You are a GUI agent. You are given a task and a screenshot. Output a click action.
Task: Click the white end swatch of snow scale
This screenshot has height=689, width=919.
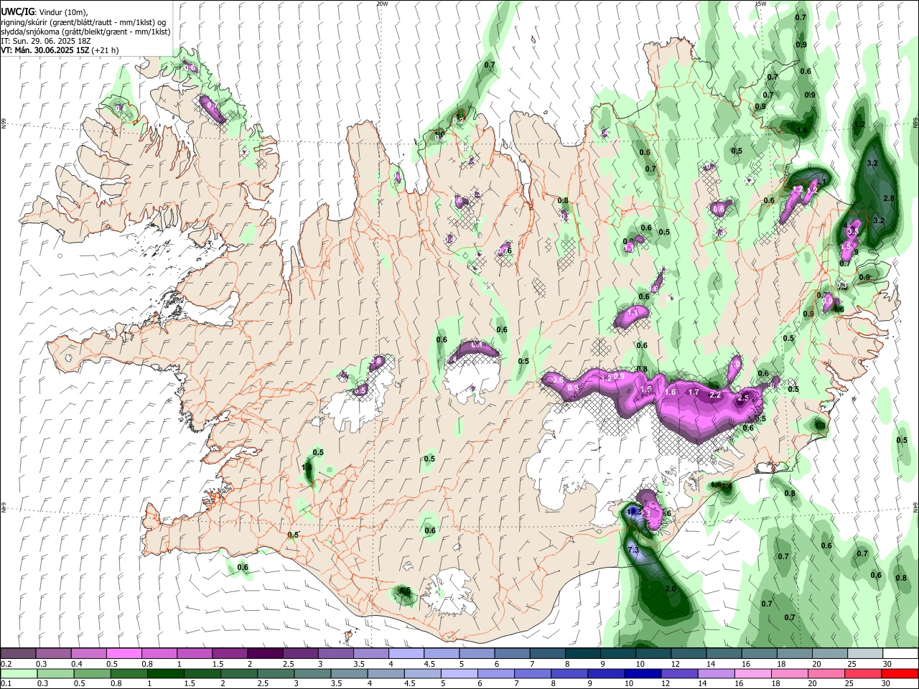pyautogui.click(x=900, y=653)
